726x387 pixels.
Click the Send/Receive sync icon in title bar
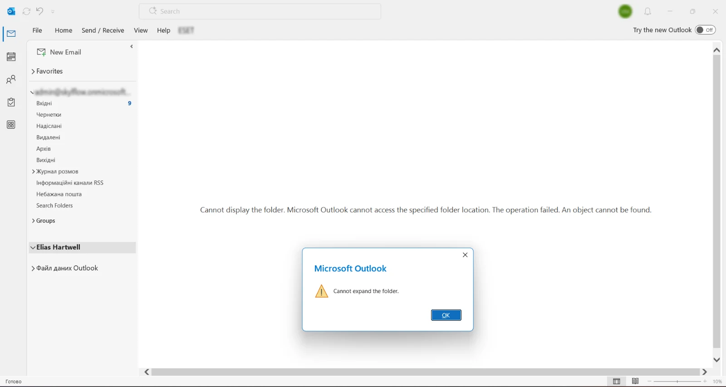point(26,11)
